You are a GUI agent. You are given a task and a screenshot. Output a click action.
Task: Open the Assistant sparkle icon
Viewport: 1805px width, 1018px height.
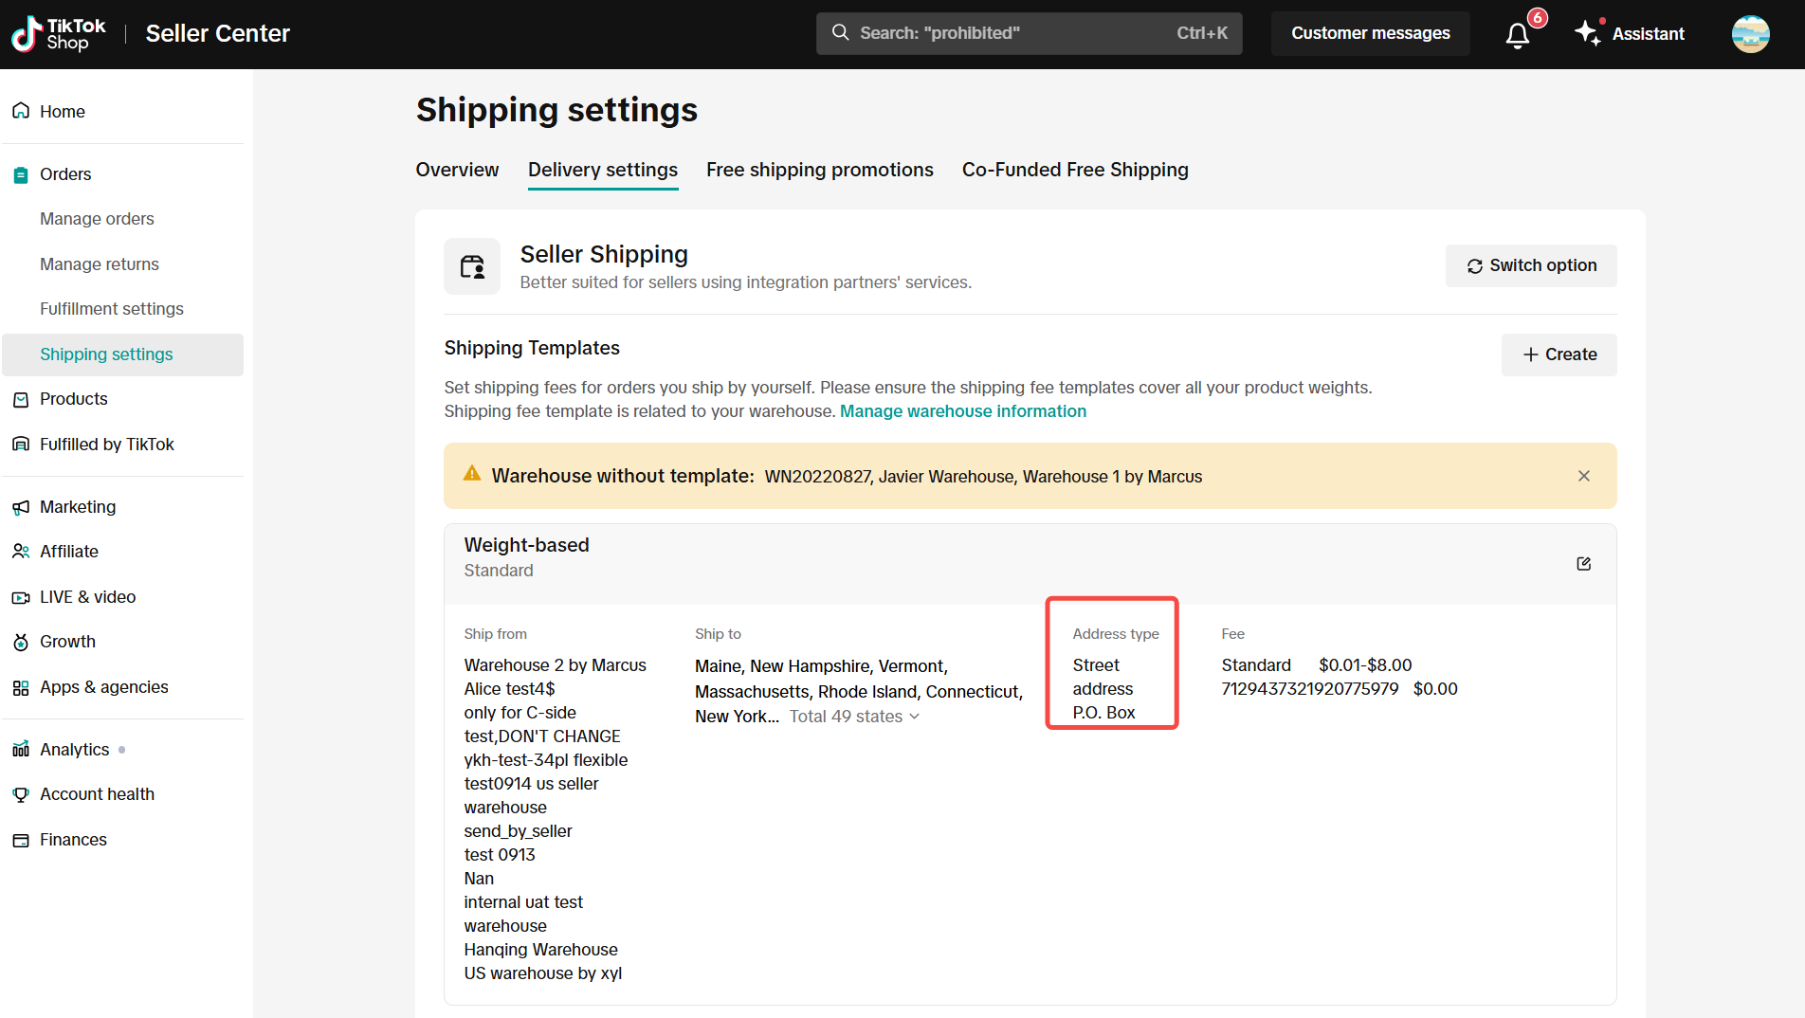(1588, 33)
